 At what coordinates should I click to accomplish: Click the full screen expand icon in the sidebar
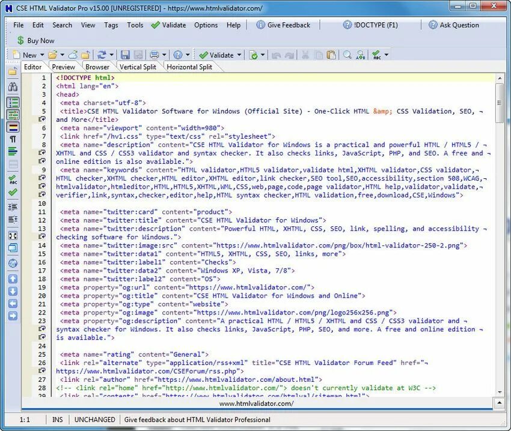13,236
